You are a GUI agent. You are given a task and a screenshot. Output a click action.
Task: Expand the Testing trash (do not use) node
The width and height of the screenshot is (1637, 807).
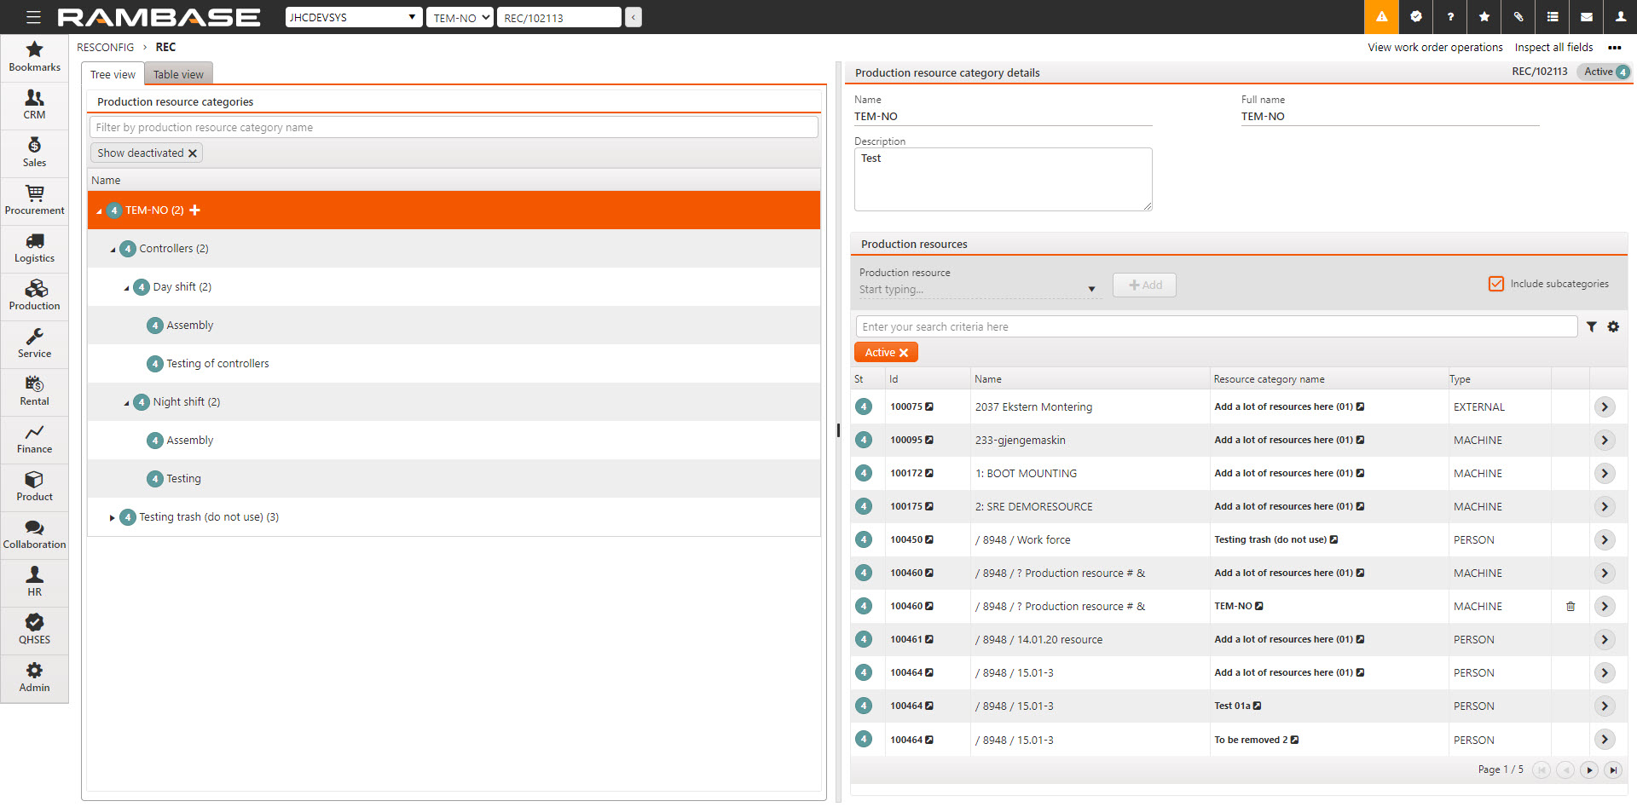click(112, 517)
